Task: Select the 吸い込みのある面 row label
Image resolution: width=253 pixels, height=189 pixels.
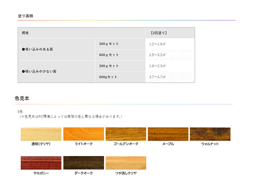Action: (37, 49)
